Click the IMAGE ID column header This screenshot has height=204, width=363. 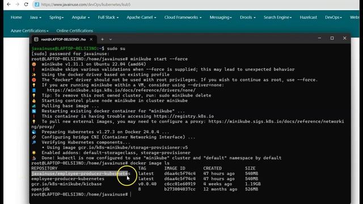[x=175, y=168]
